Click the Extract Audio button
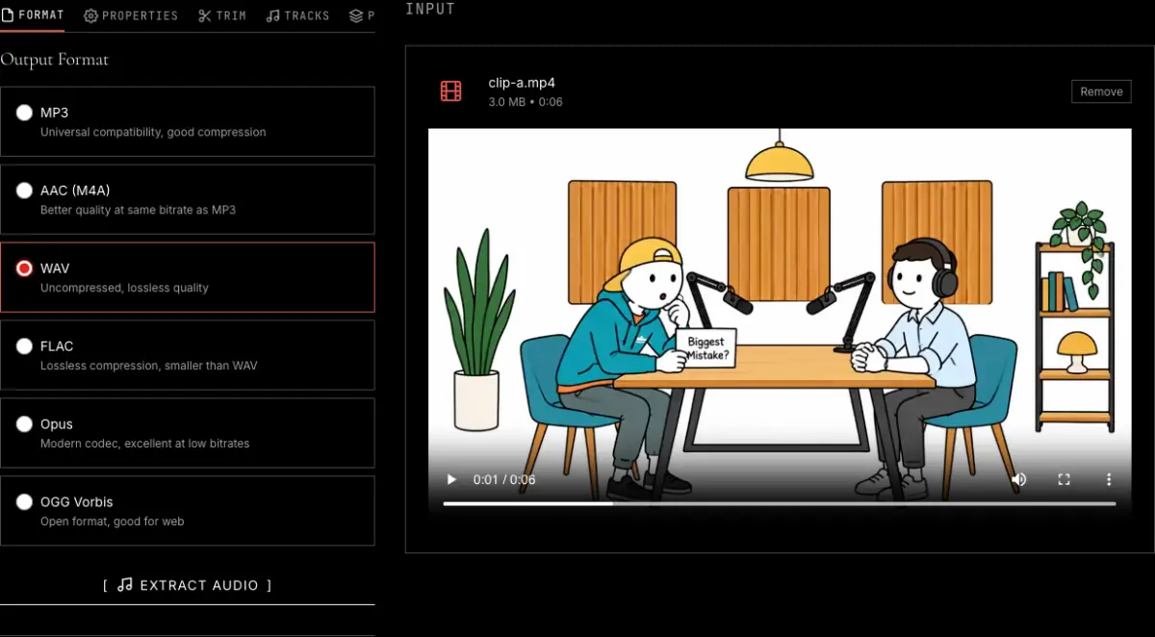The height and width of the screenshot is (637, 1155). (x=187, y=585)
